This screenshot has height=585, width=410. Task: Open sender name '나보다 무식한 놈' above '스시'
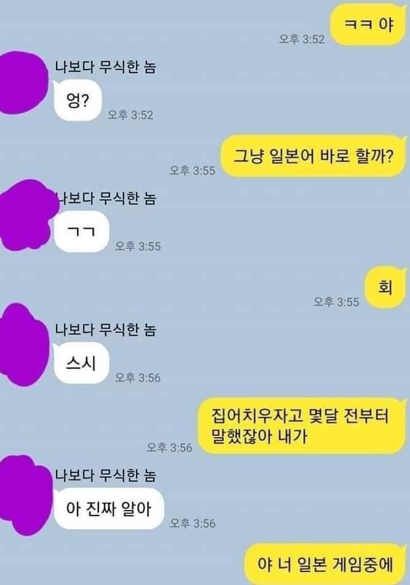(106, 329)
